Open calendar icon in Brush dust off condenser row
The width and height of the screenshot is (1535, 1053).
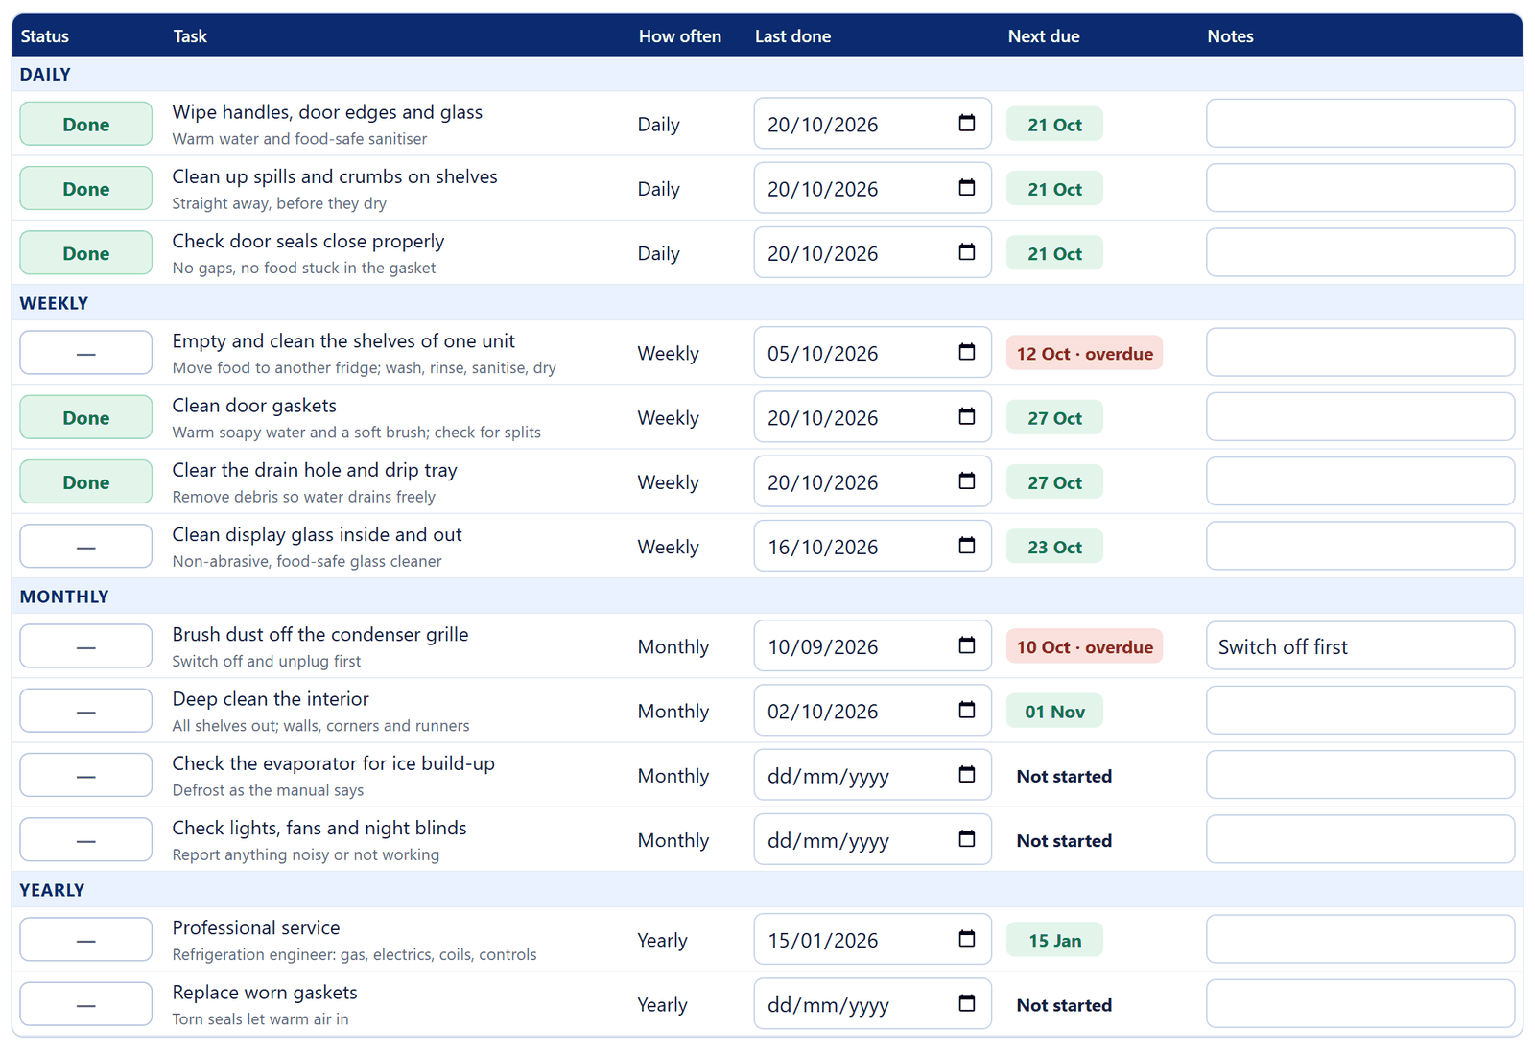pyautogui.click(x=967, y=645)
